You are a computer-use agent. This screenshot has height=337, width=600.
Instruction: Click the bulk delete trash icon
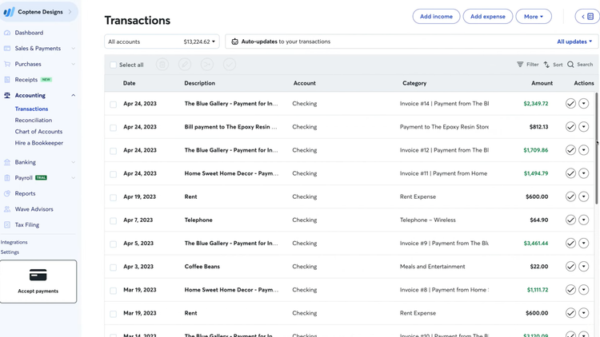click(162, 65)
